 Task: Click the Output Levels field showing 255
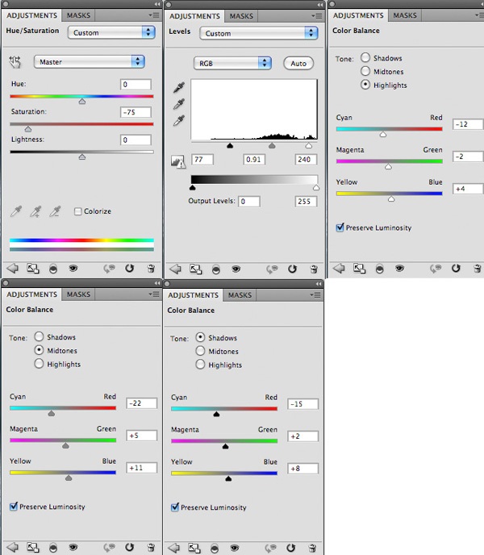pyautogui.click(x=306, y=202)
